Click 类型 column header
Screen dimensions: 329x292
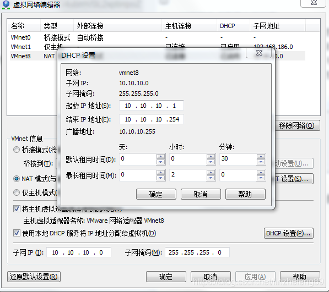[57, 26]
